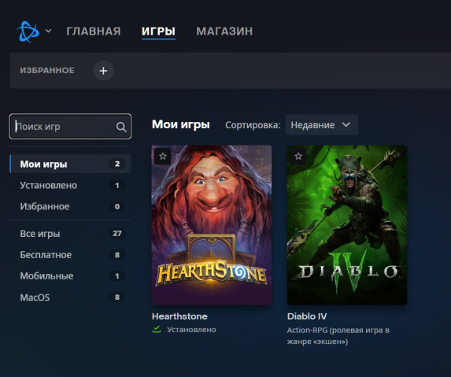Open the Hearthstone cover art
This screenshot has width=451, height=377.
212,225
